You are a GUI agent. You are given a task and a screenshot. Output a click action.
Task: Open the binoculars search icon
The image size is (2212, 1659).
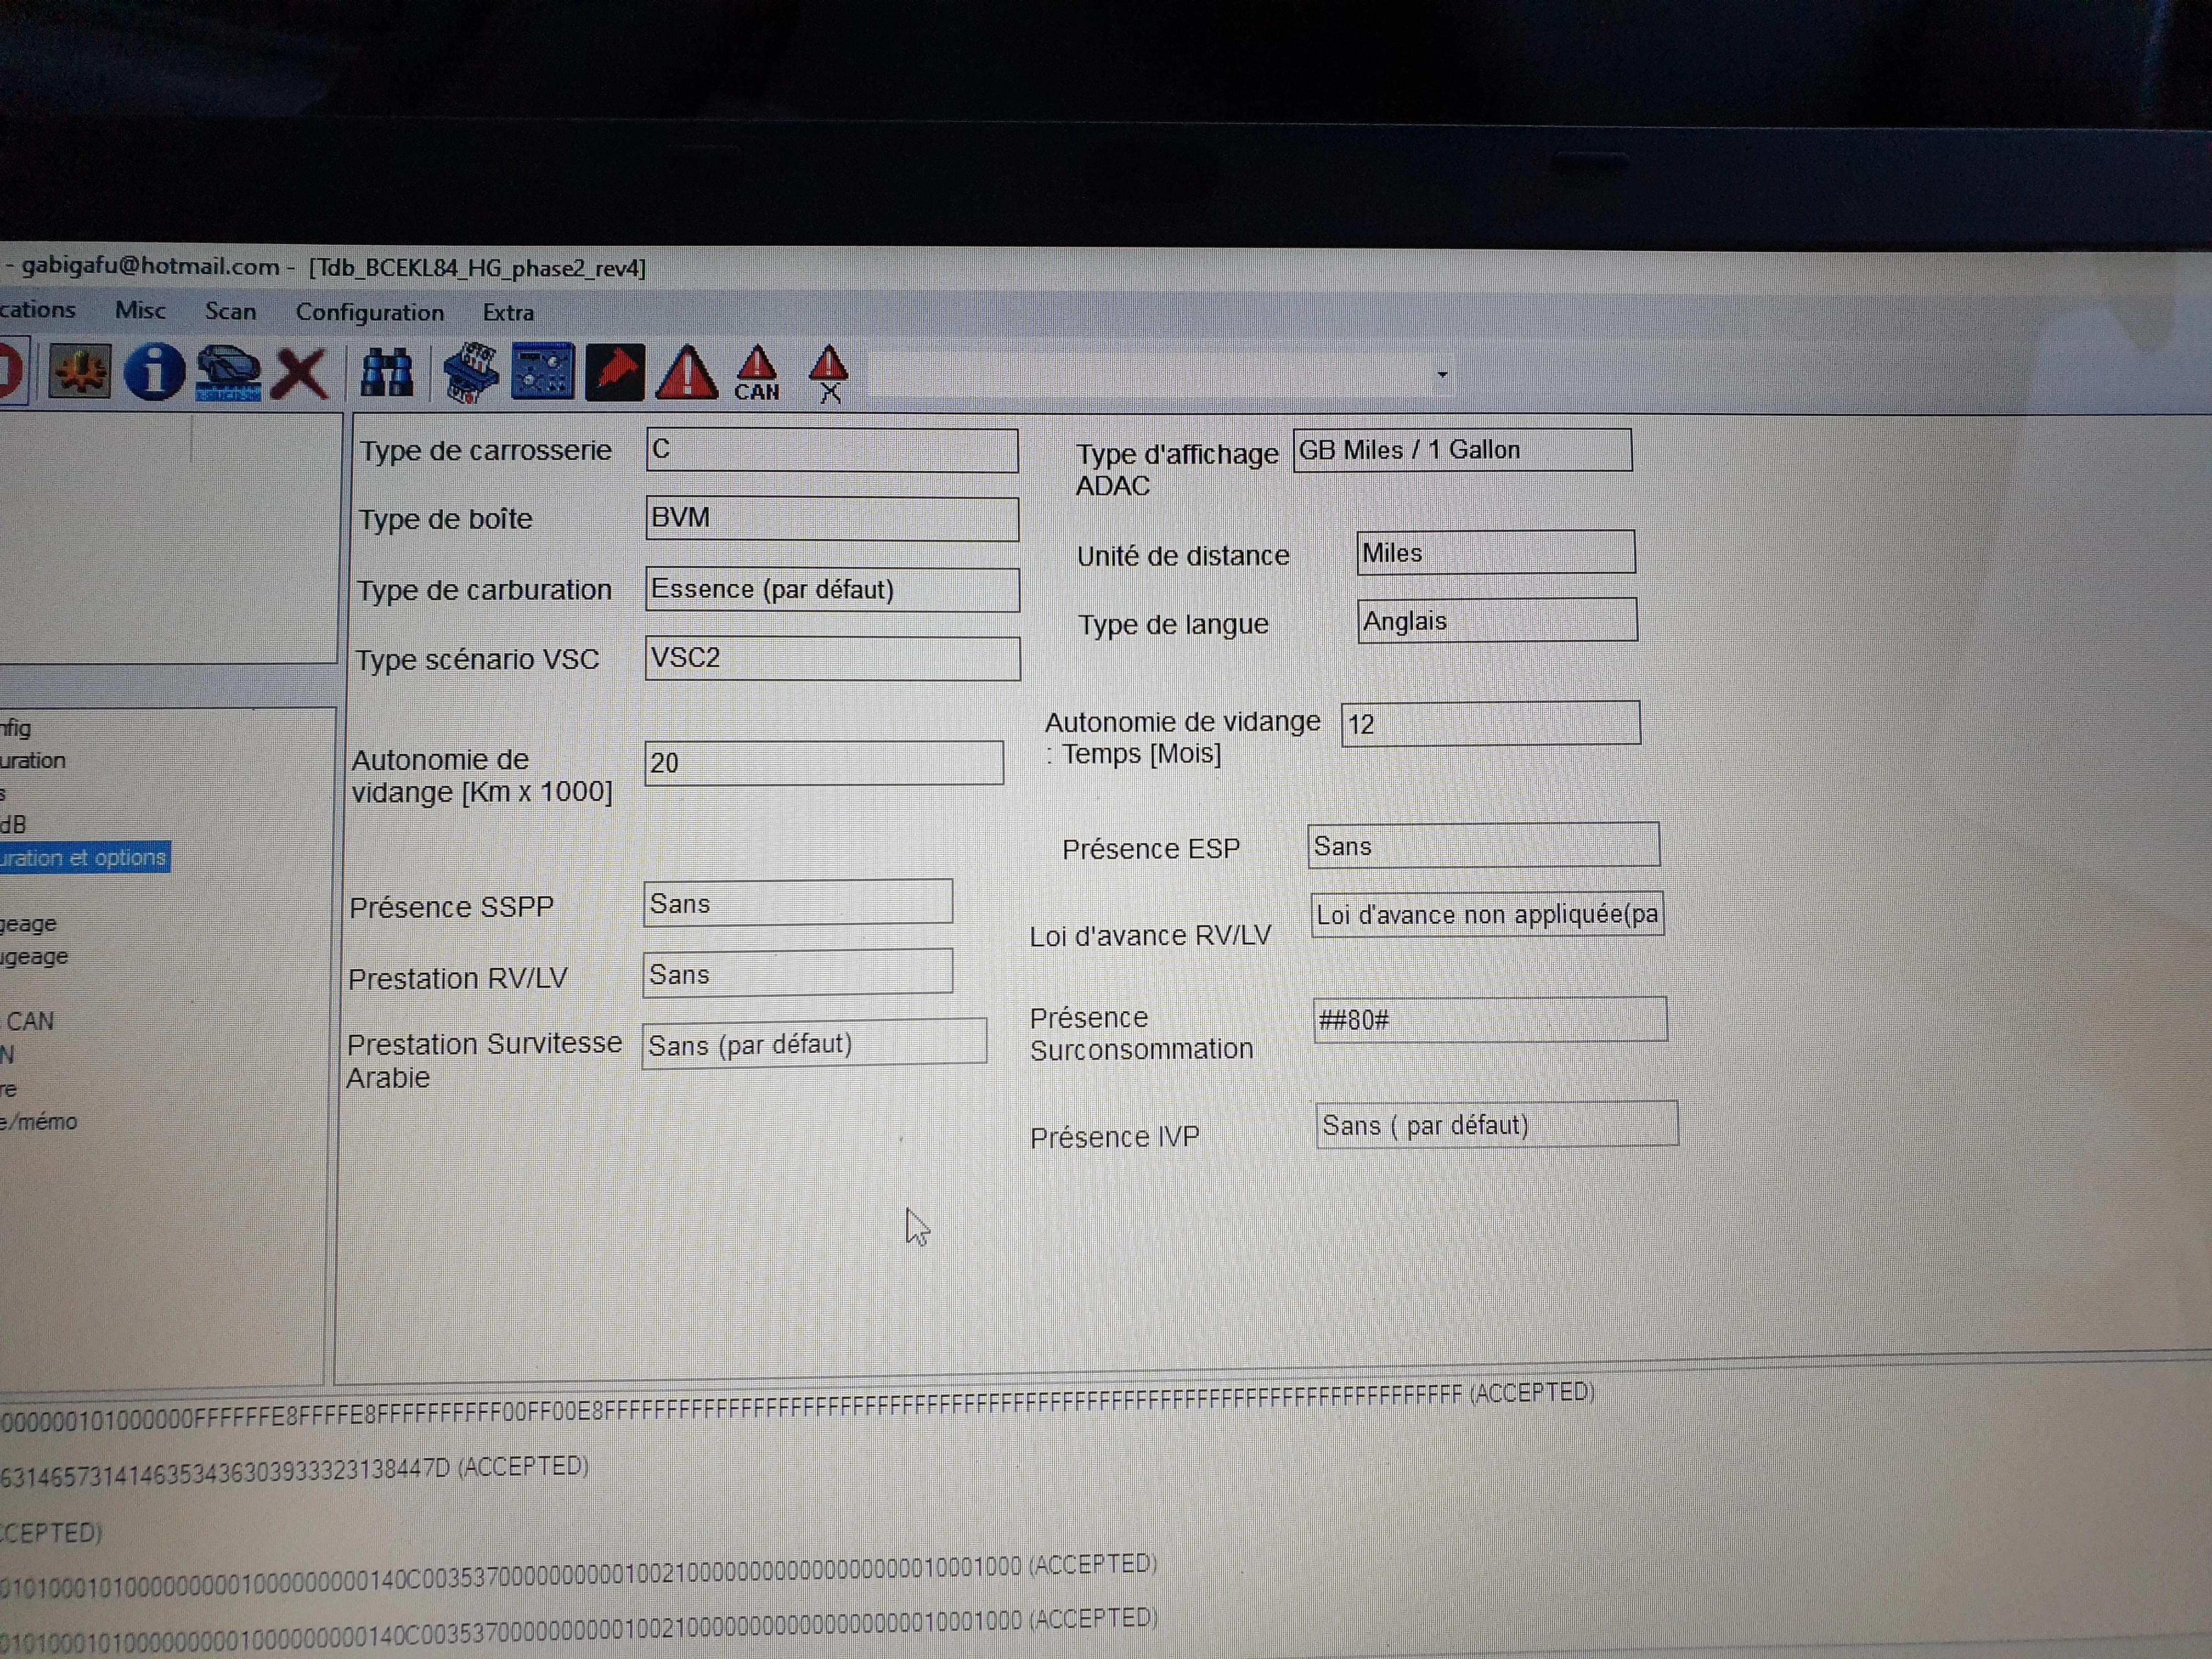tap(386, 373)
